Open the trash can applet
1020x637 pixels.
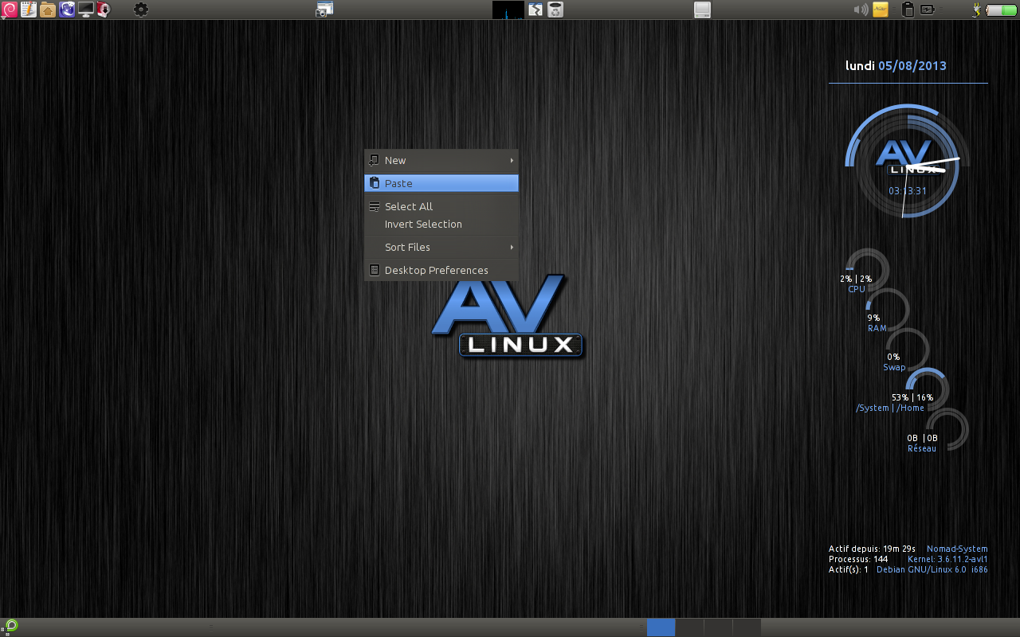pyautogui.click(x=555, y=10)
